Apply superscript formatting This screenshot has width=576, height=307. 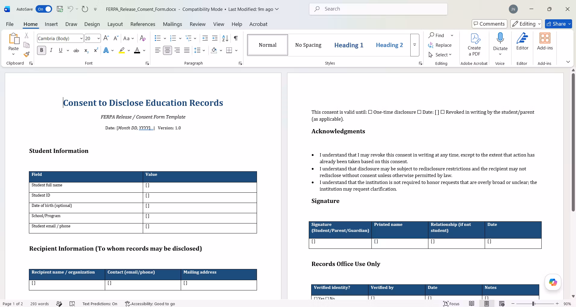click(96, 50)
